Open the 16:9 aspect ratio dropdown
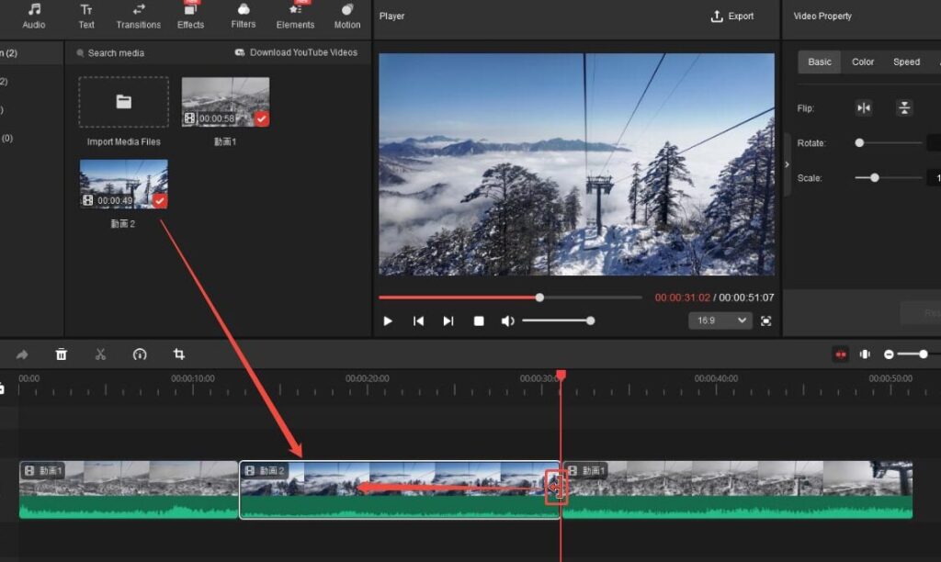 (x=720, y=320)
